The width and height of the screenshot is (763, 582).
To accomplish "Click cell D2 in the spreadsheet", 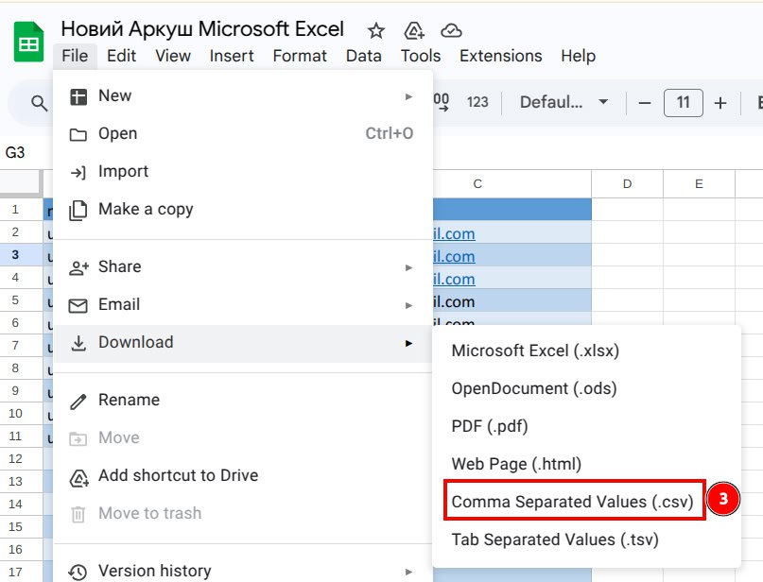I will [627, 232].
